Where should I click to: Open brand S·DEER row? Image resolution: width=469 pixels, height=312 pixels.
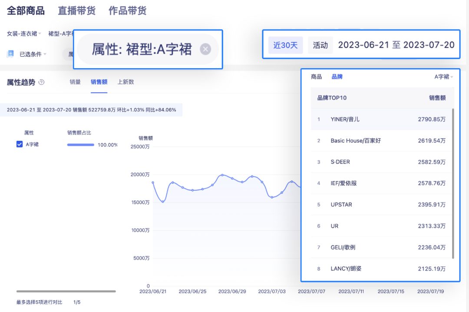point(381,162)
